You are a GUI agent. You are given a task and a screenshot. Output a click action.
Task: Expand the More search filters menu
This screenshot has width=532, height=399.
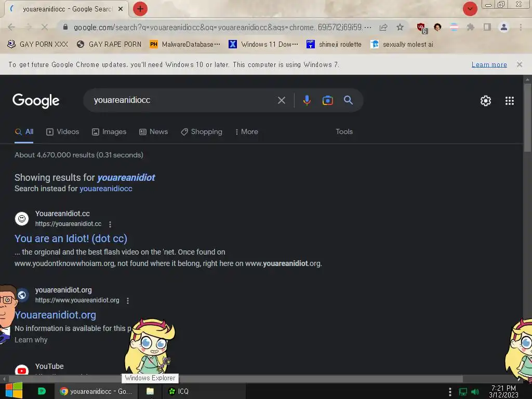click(x=247, y=131)
